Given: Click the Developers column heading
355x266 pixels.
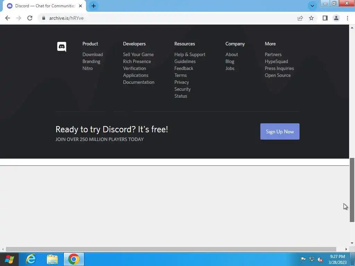Looking at the screenshot, I should coord(134,44).
